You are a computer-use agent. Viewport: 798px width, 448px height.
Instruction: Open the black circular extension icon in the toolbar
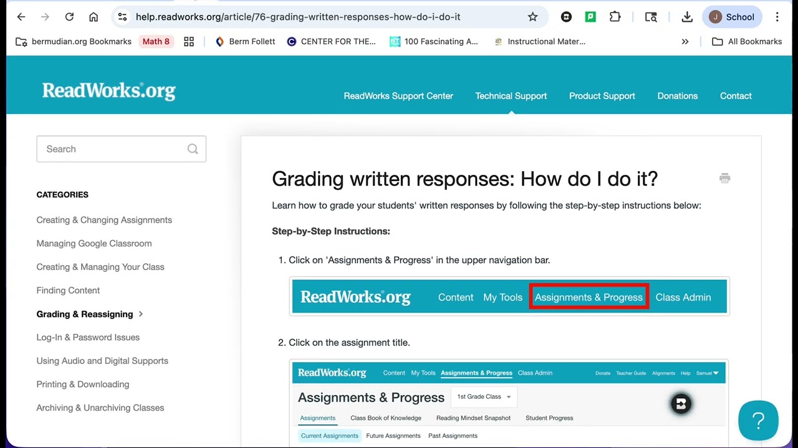(x=566, y=17)
